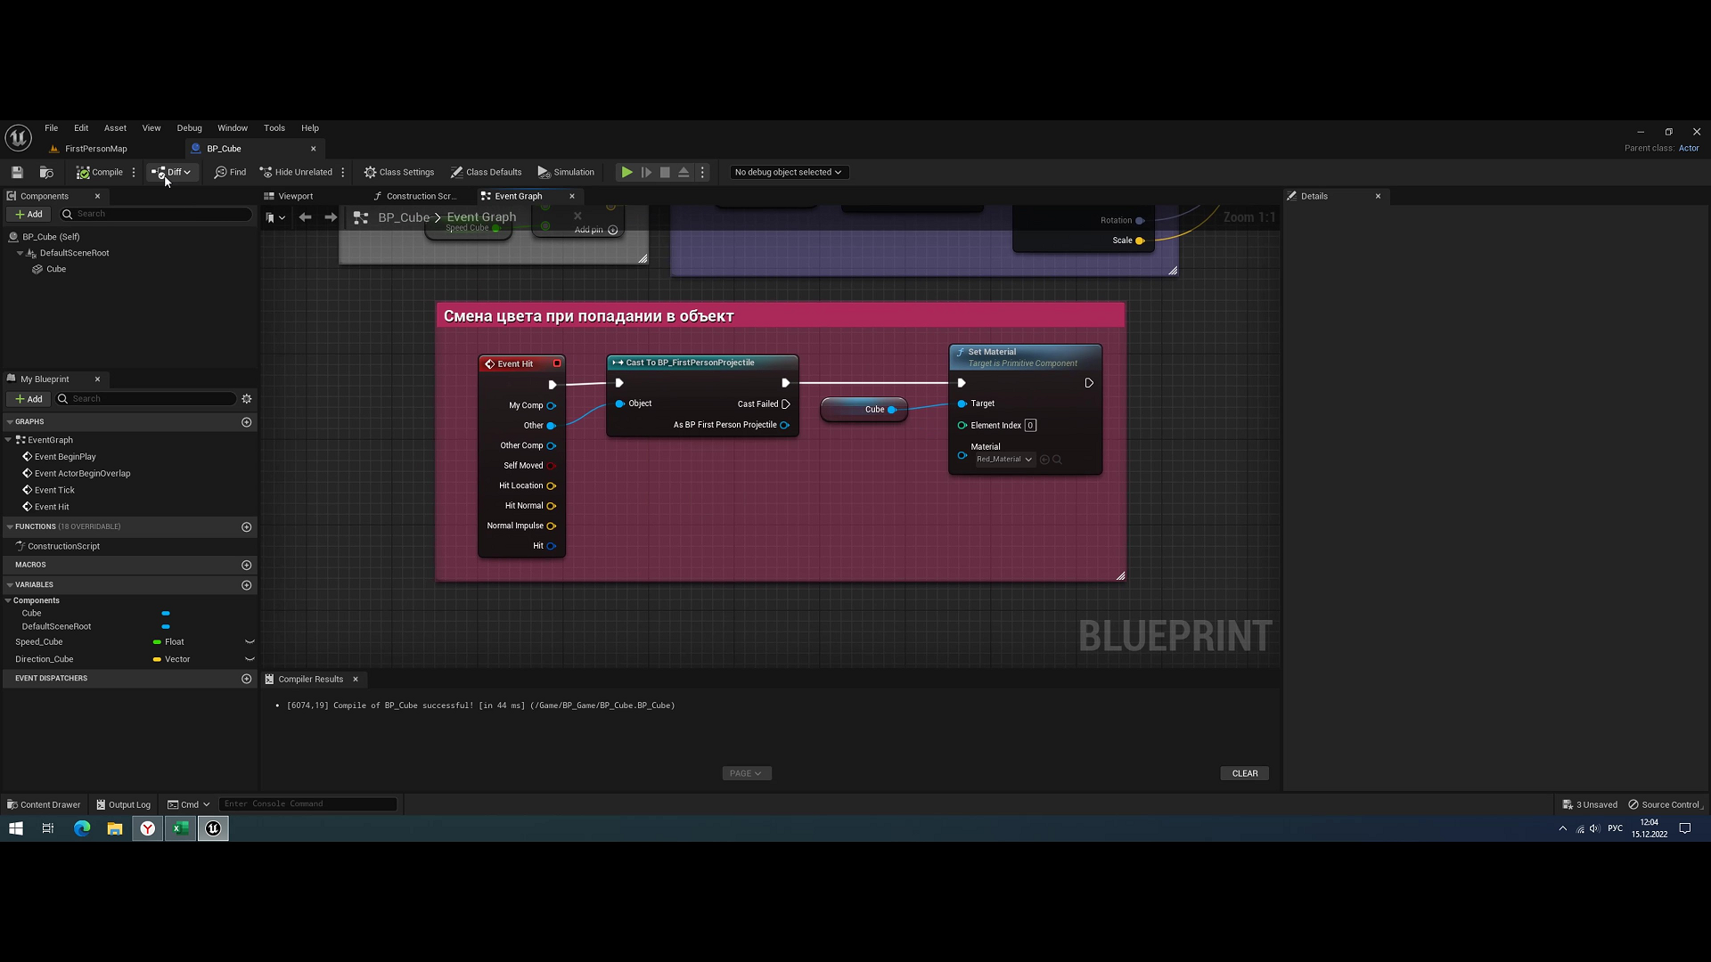This screenshot has height=962, width=1711.
Task: Open Class Settings
Action: pos(399,172)
